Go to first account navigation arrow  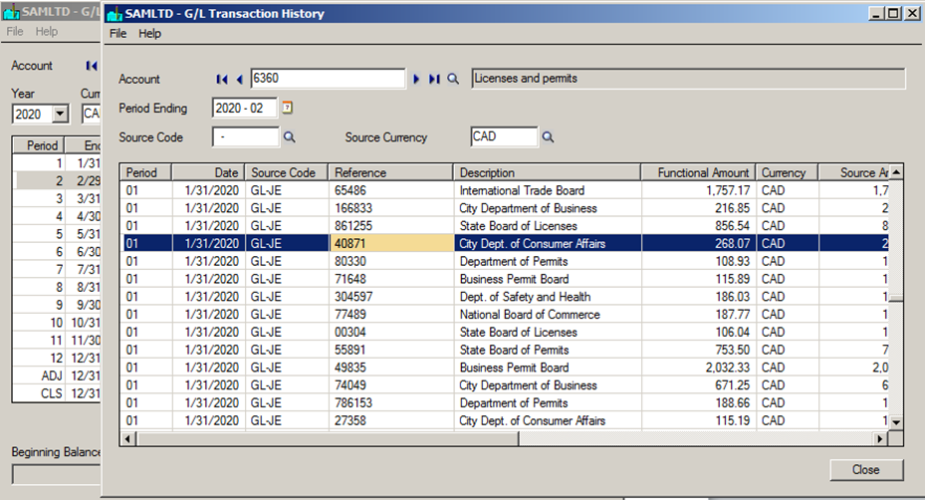tap(222, 79)
